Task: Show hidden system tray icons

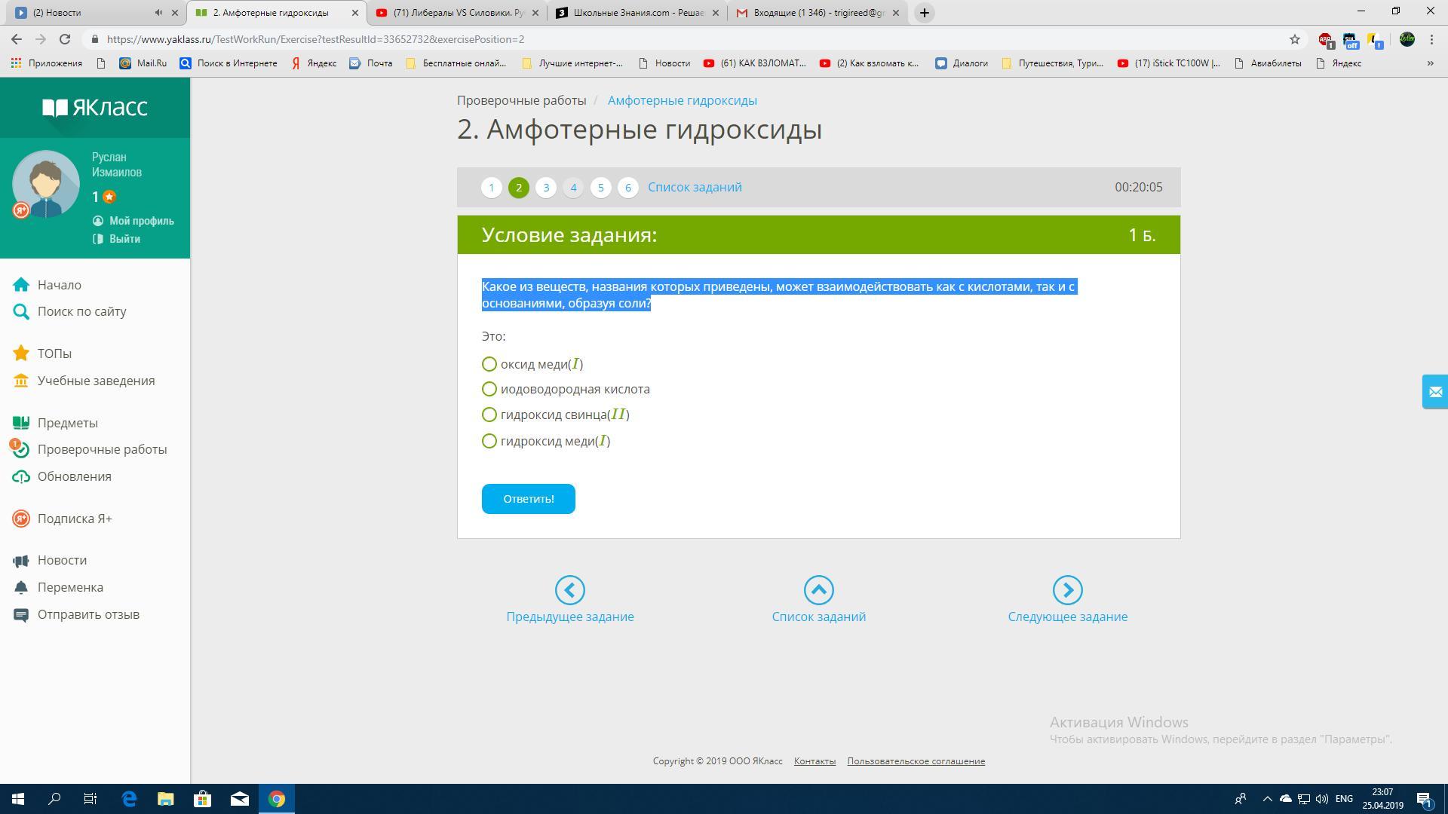Action: (x=1267, y=799)
